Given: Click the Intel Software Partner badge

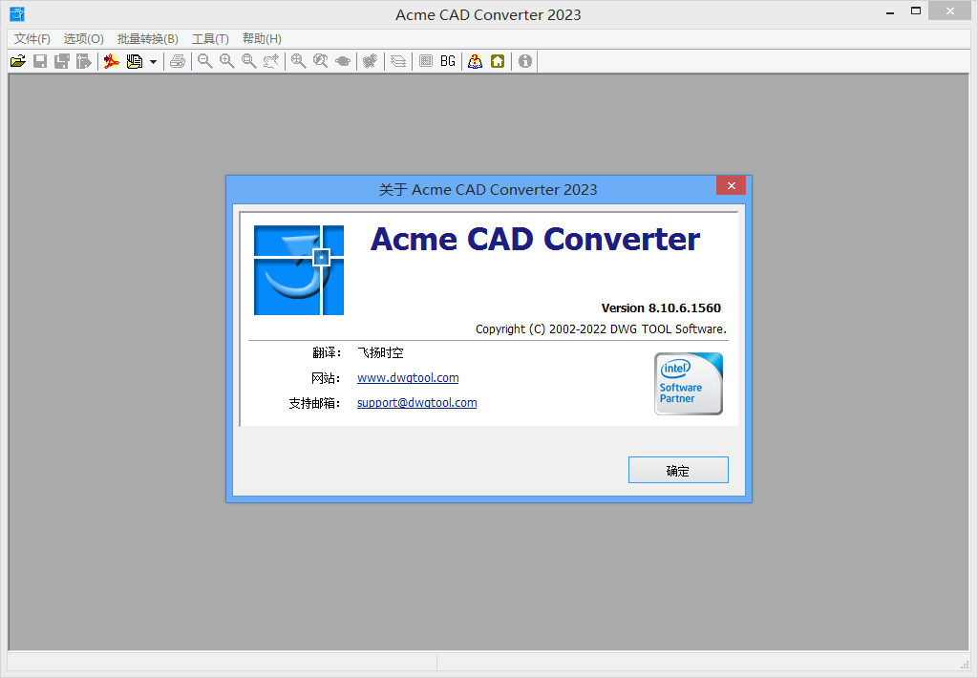Looking at the screenshot, I should click(x=689, y=384).
